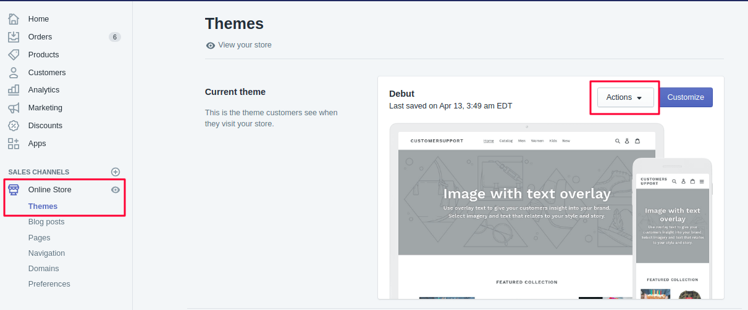
Task: Open the View your store link
Action: pos(245,45)
